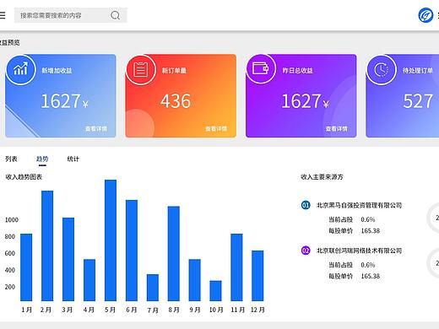Click the 12月 bar in the chart
This screenshot has width=439, height=329.
pos(257,276)
